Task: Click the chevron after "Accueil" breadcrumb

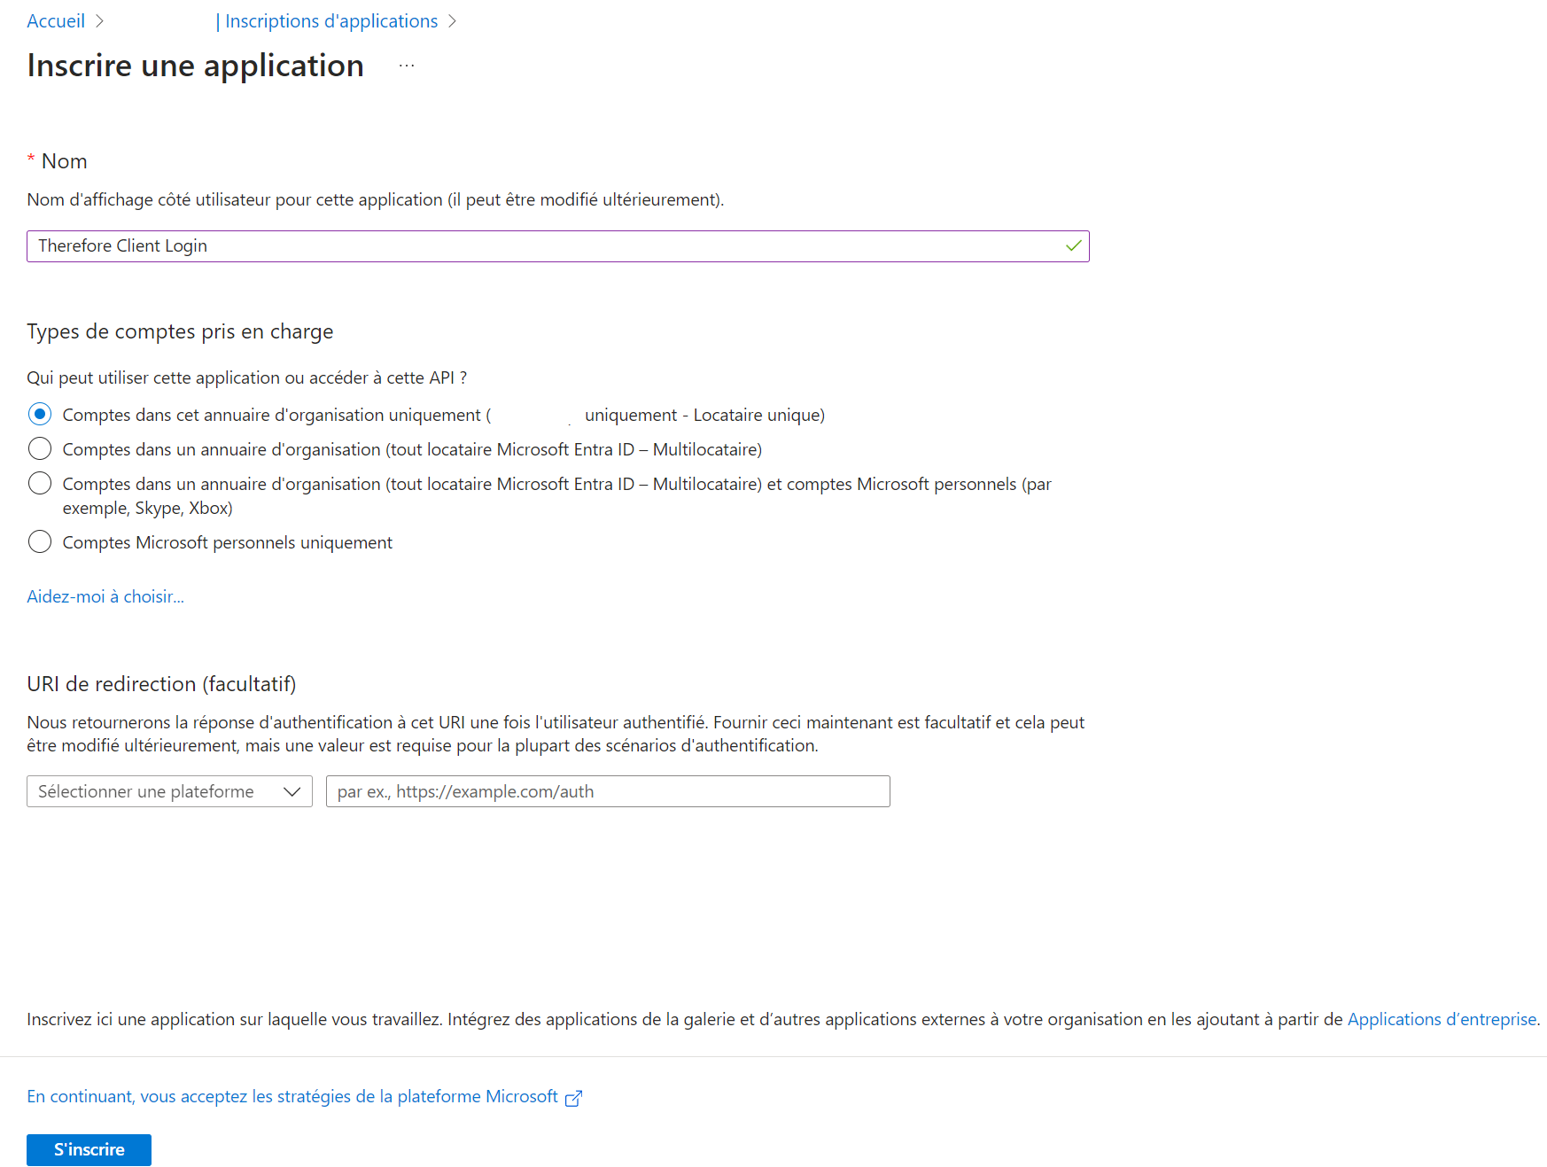Action: click(x=98, y=20)
